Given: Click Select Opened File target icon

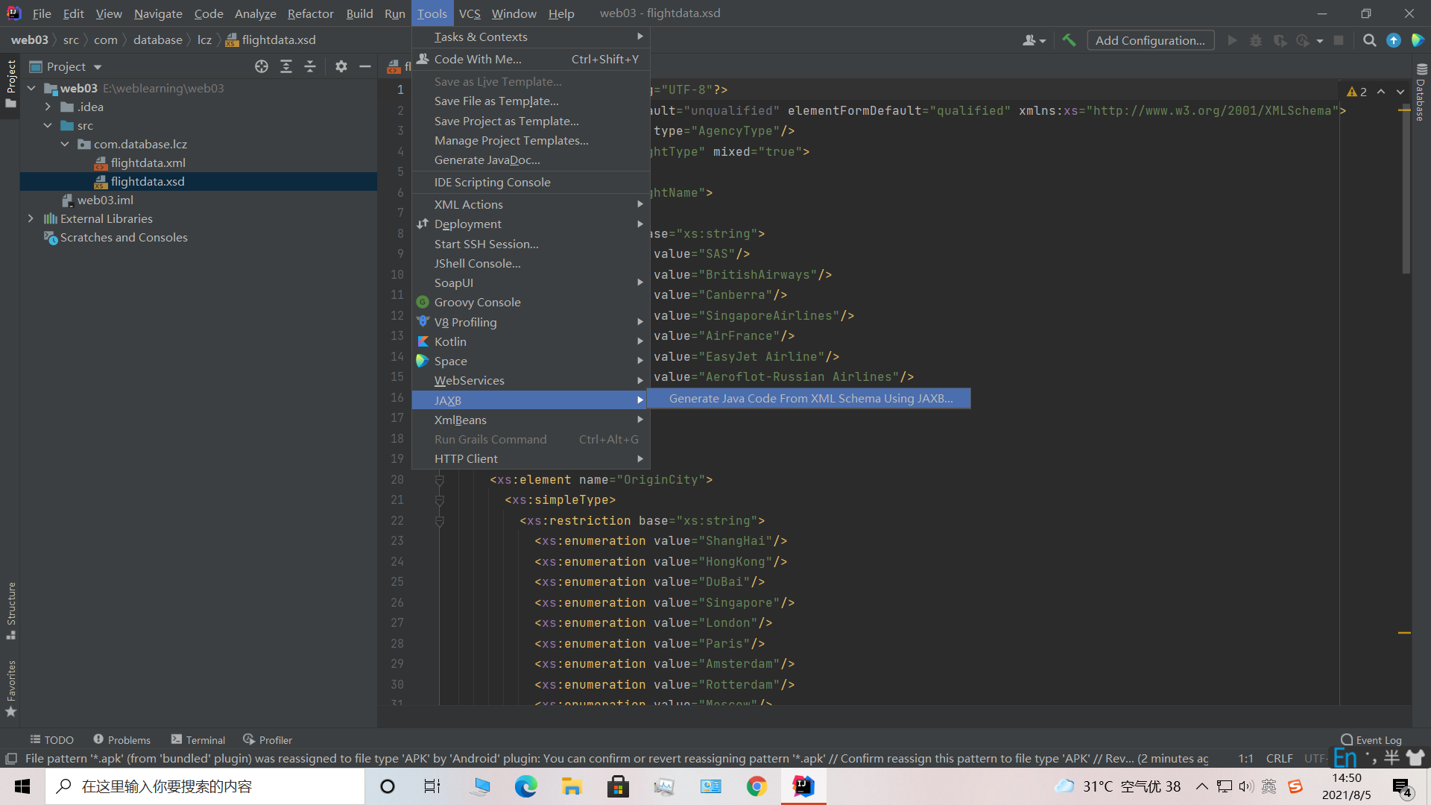Looking at the screenshot, I should tap(262, 66).
